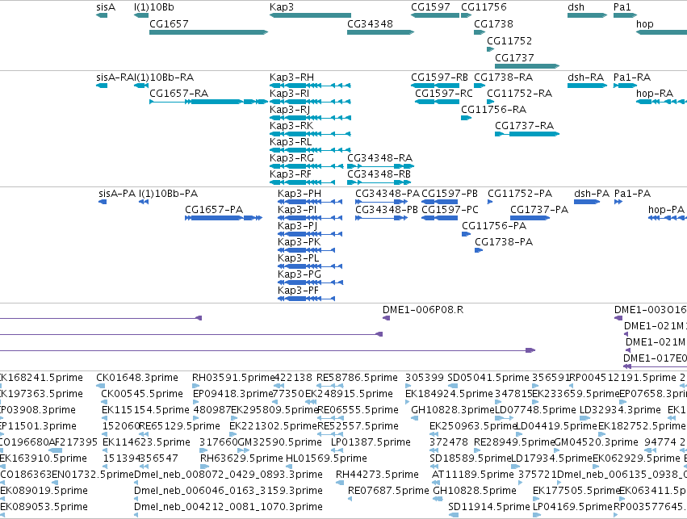Click the dsh-RA transcript label

tap(585, 77)
